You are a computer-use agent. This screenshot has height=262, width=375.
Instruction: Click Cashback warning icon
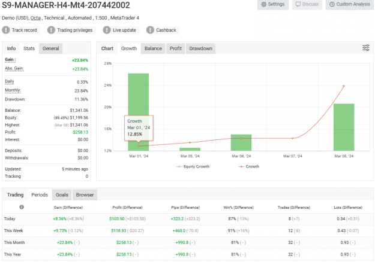tap(150, 30)
